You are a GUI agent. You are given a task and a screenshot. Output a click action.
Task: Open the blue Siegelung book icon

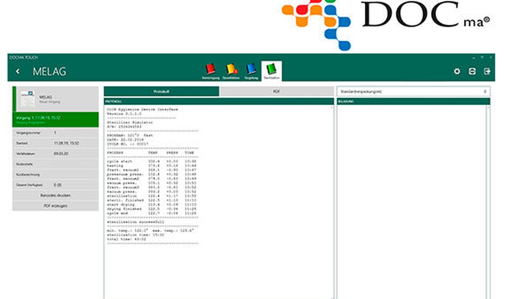coord(251,70)
